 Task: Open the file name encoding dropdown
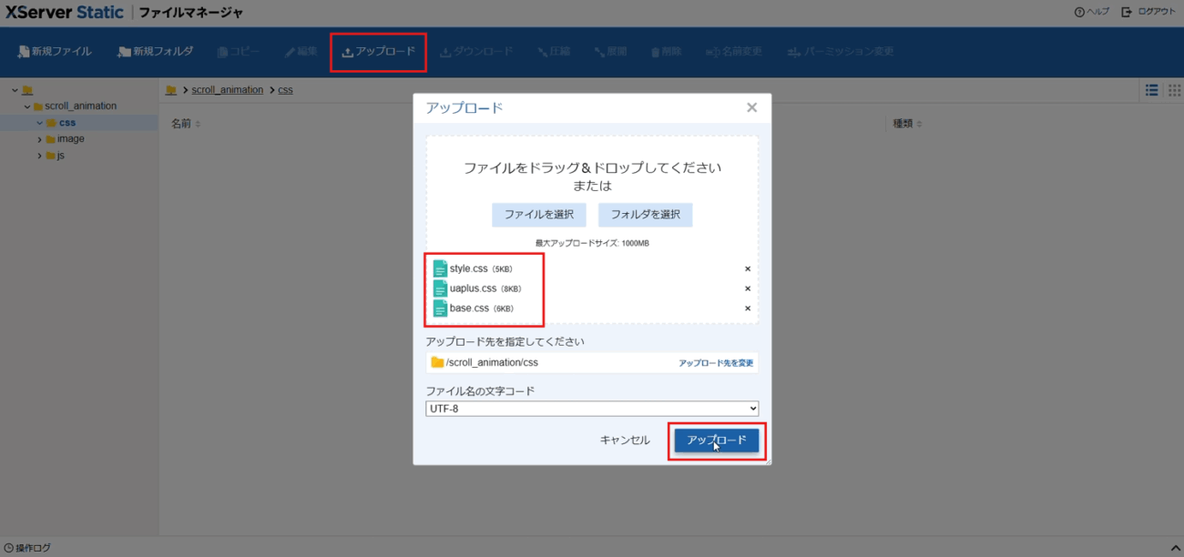click(x=592, y=410)
